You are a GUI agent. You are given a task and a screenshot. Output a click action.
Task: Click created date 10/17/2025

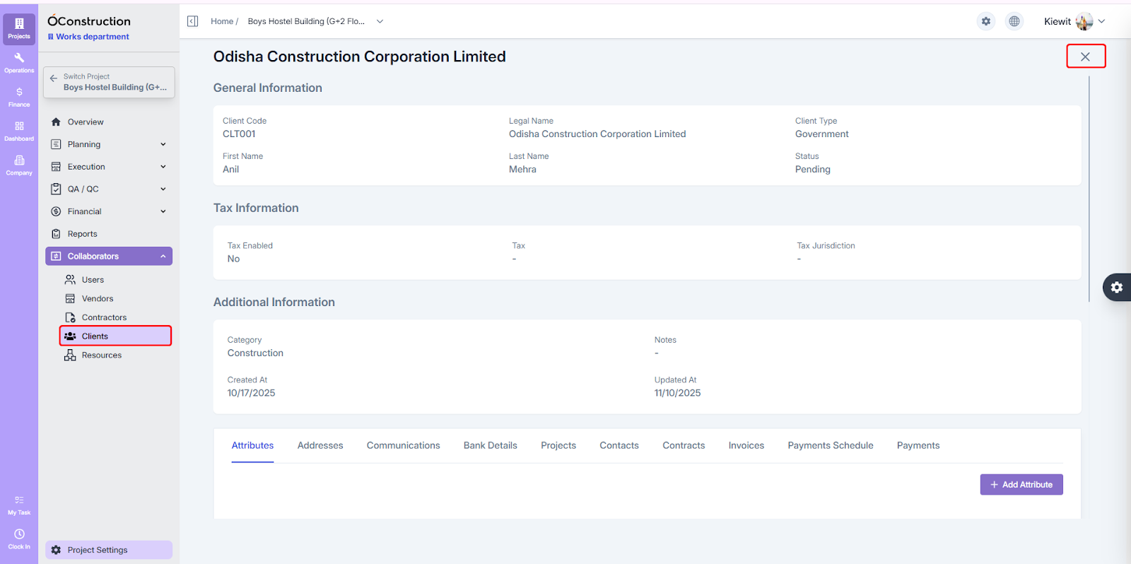click(x=252, y=393)
